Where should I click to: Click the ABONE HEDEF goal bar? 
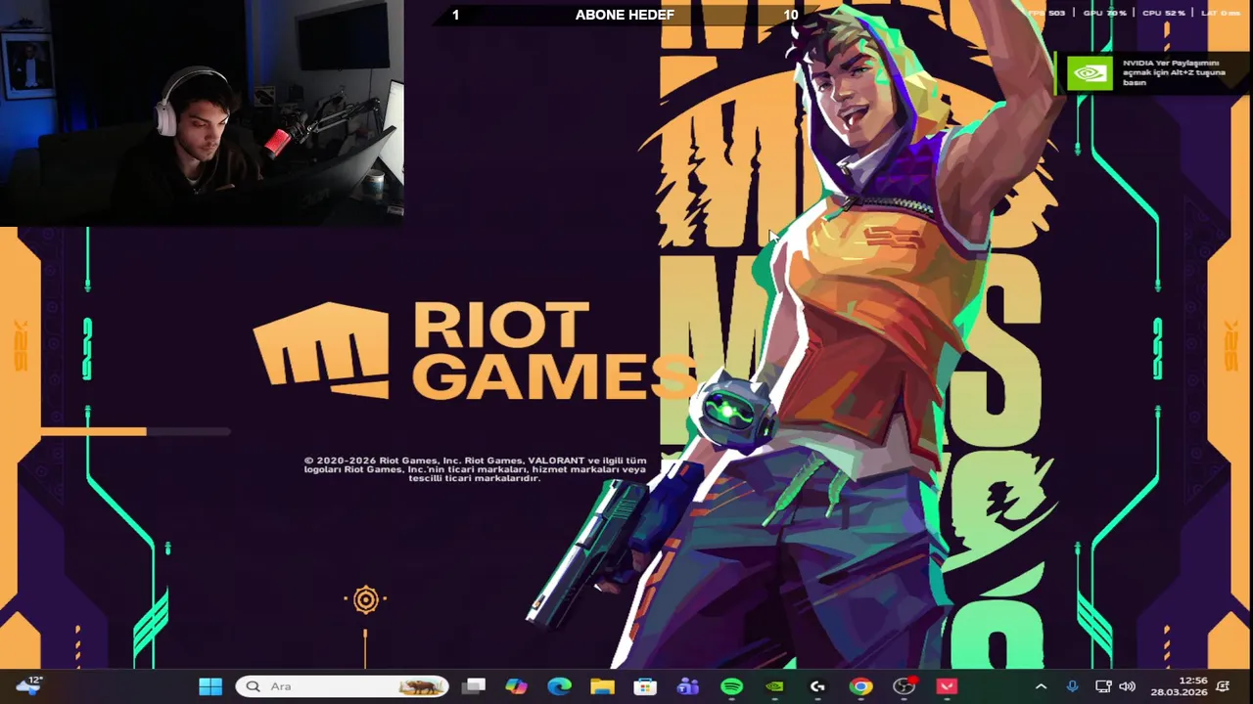click(x=625, y=15)
